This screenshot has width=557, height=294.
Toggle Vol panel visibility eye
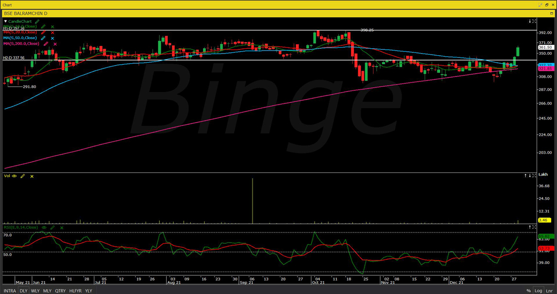click(x=14, y=176)
